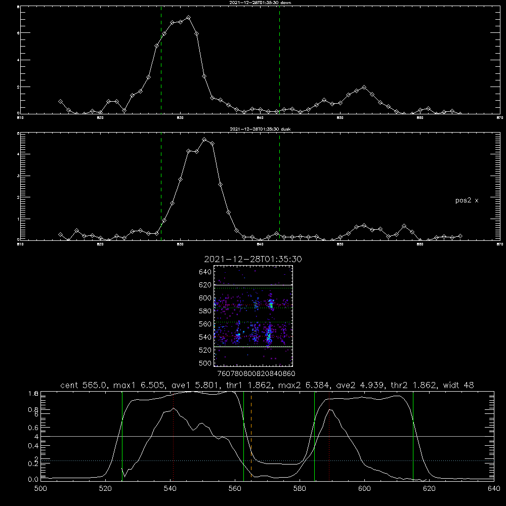506x506 pixels.
Task: Select the 'max1 6.505' value in the stats line
Action: [138, 385]
